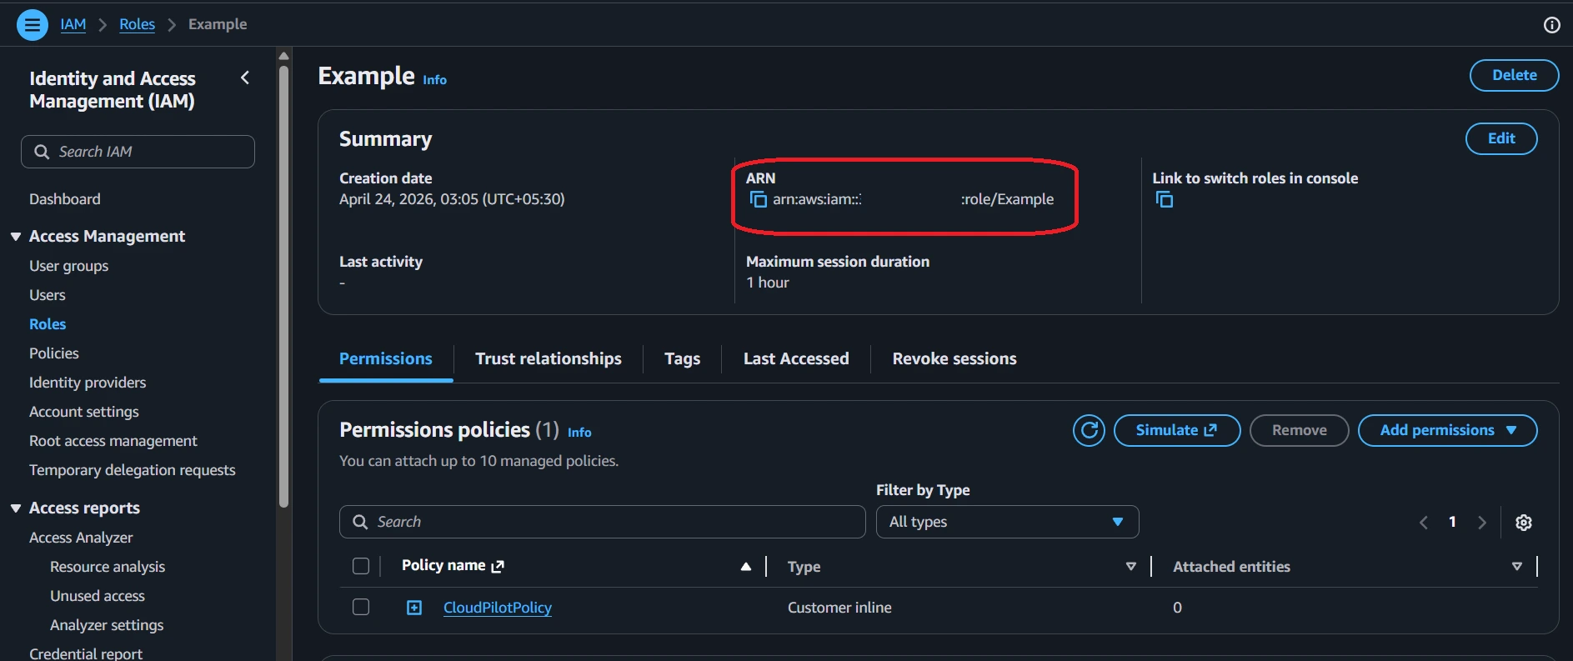Copy the role ARN using the copy icon
Viewport: 1573px width, 661px height.
pyautogui.click(x=758, y=199)
